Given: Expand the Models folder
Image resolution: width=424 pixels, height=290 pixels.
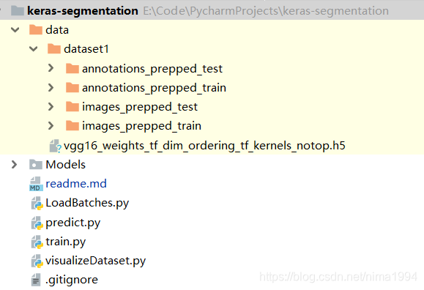Looking at the screenshot, I should coord(14,165).
